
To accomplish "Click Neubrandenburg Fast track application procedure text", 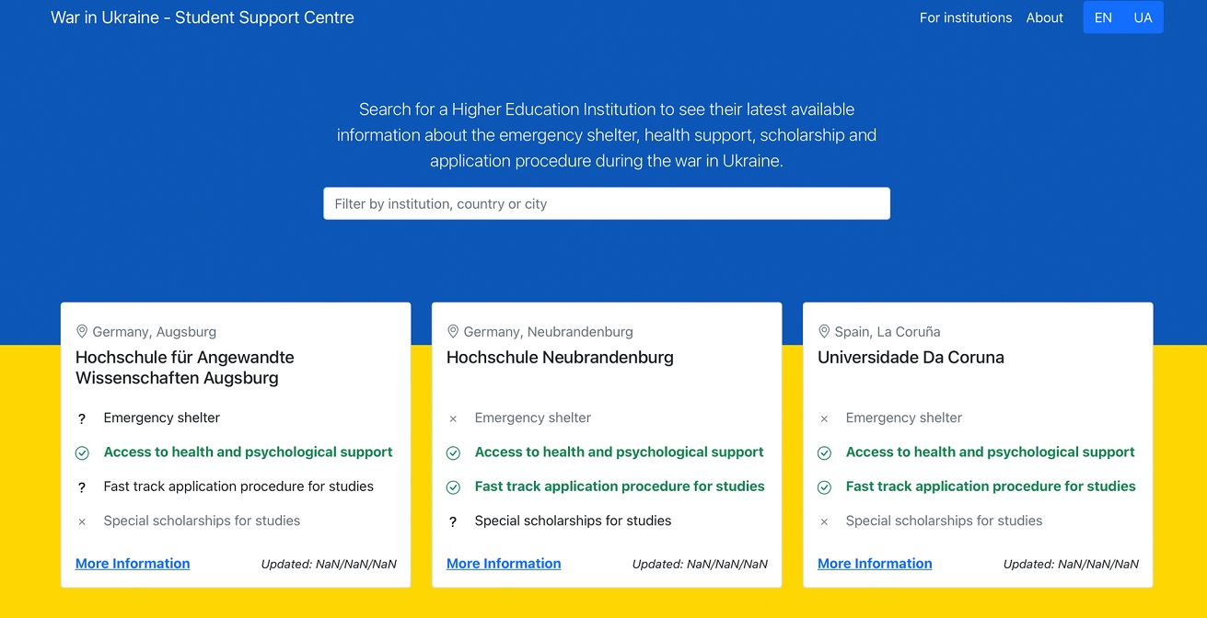I will [x=620, y=486].
